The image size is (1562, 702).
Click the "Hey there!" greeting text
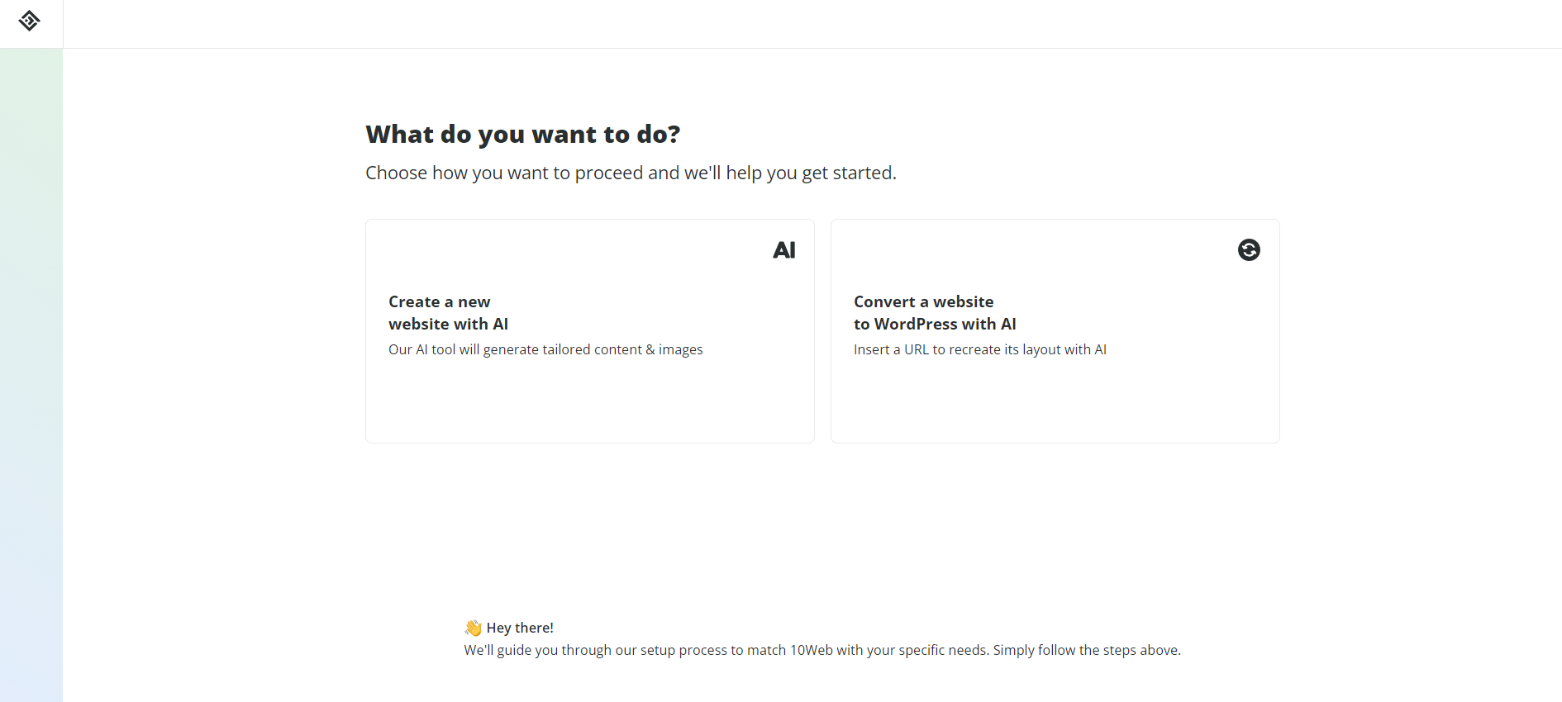(x=520, y=628)
